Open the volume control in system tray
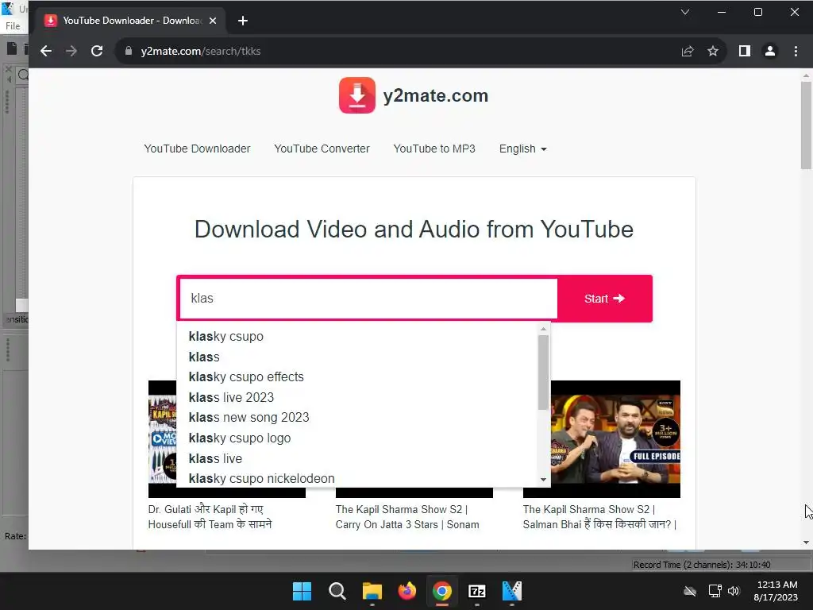The width and height of the screenshot is (813, 610). (x=734, y=591)
